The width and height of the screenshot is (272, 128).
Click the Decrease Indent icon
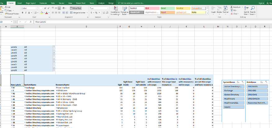pyautogui.click(x=64, y=13)
